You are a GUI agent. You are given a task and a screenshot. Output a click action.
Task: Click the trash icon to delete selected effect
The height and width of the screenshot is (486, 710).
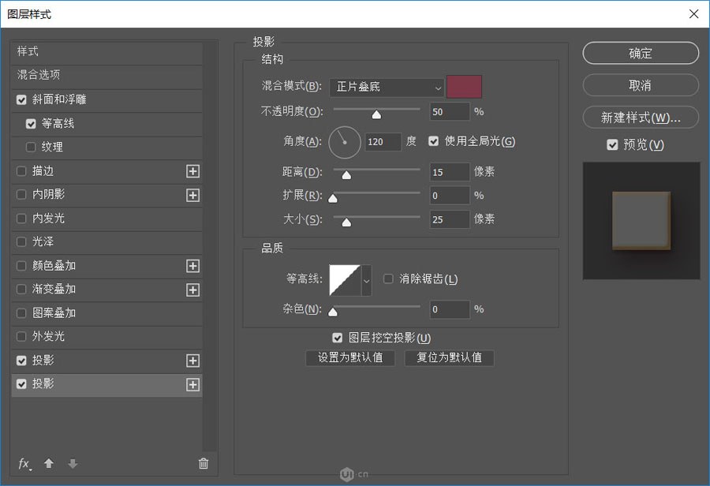point(204,464)
